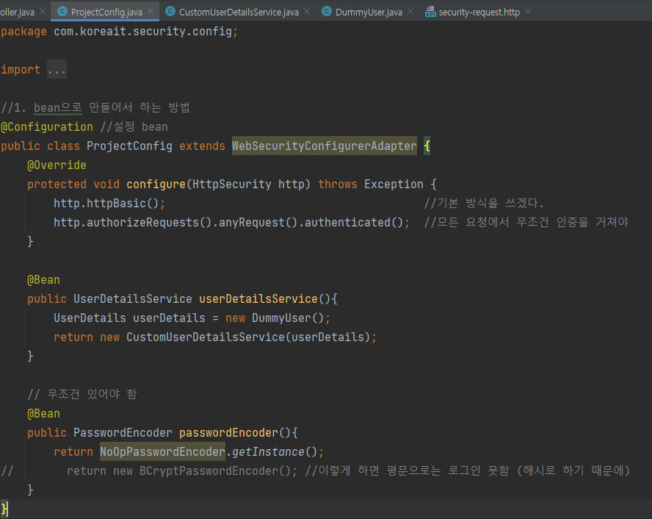This screenshot has width=652, height=519.
Task: Click the @Configuration annotation
Action: coord(47,126)
